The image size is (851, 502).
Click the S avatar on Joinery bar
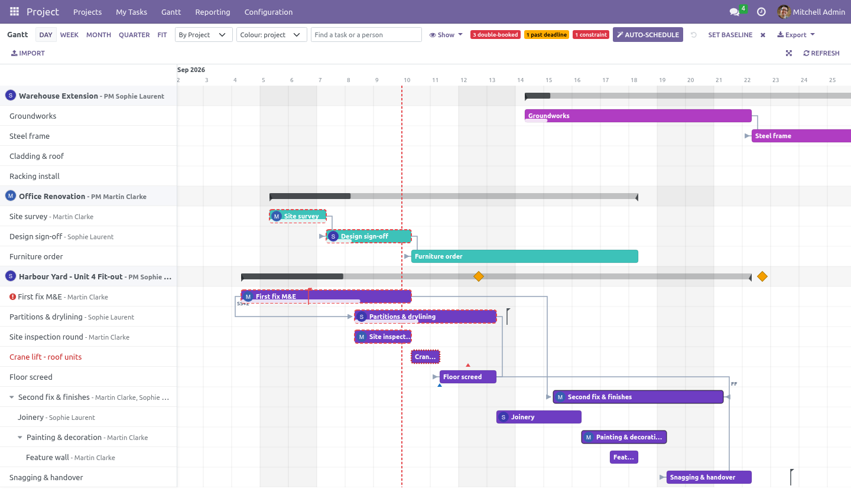pyautogui.click(x=504, y=417)
